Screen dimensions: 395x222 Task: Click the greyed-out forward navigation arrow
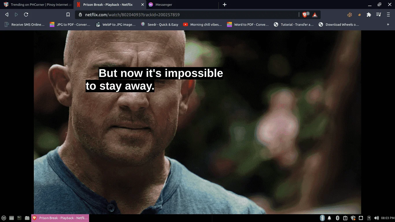pyautogui.click(x=16, y=14)
